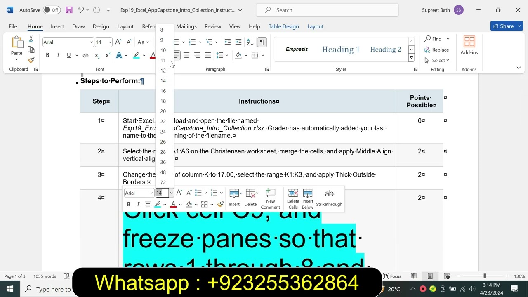The height and width of the screenshot is (297, 528).
Task: Click the mini toolbar Insert Below icon
Action: click(308, 199)
